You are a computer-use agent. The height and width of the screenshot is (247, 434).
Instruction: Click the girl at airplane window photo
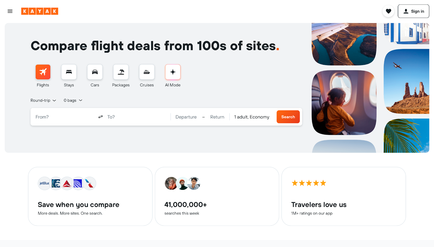pyautogui.click(x=344, y=102)
